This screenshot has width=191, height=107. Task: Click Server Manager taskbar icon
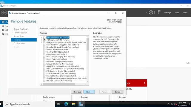point(81,104)
